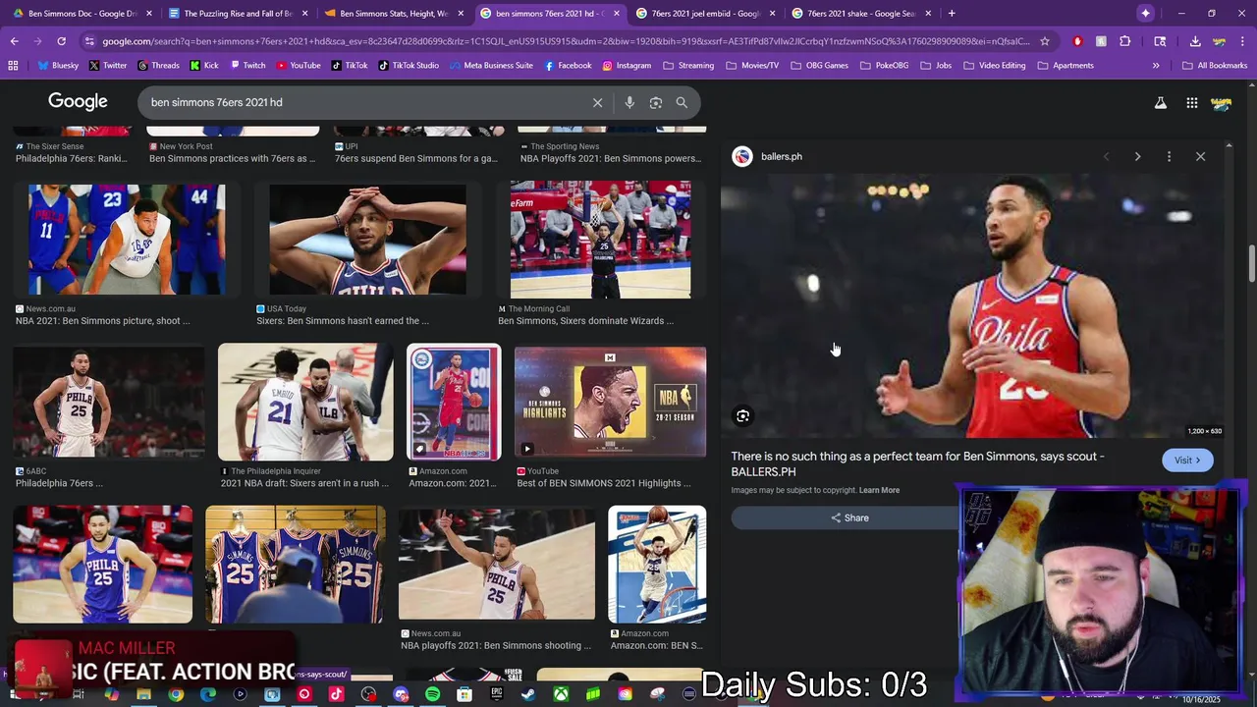Image resolution: width=1257 pixels, height=707 pixels.
Task: Open the Bluesky bookmark
Action: pyautogui.click(x=57, y=65)
